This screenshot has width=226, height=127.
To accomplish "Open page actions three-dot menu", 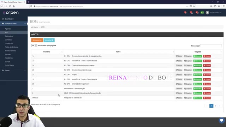I will (x=187, y=6).
